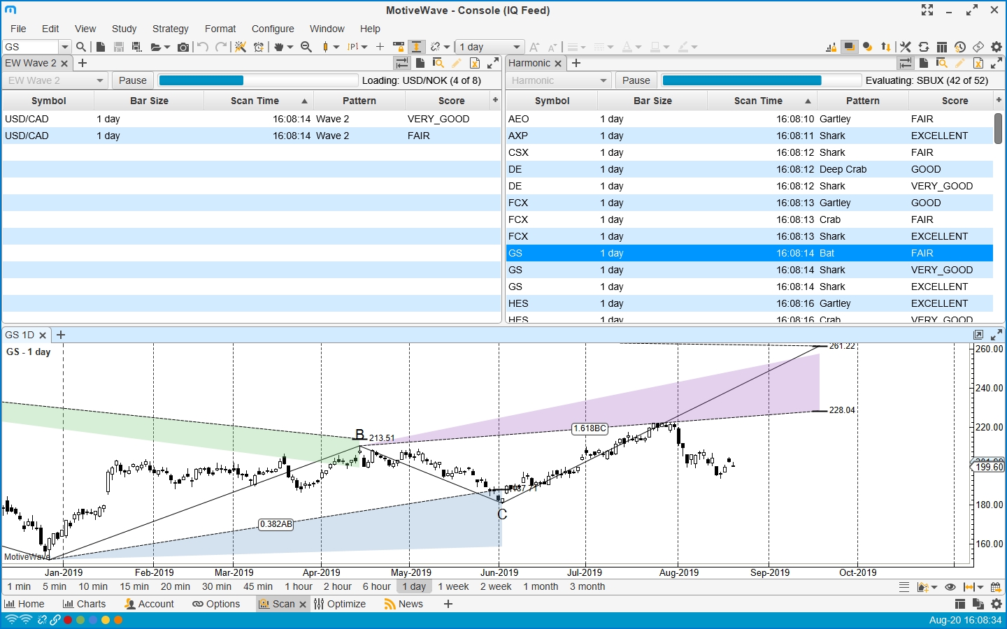Open the Configure menu
Viewport: 1007px width, 629px height.
pos(273,29)
